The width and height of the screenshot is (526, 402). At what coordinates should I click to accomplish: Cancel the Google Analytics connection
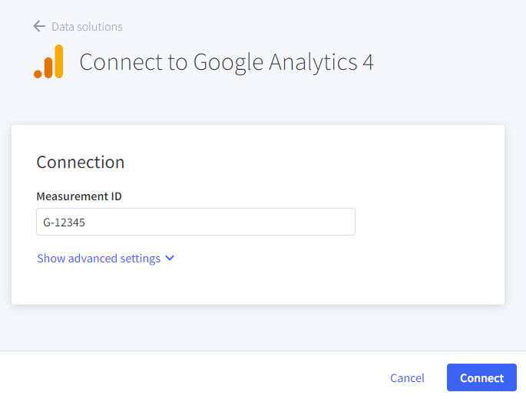click(x=407, y=377)
